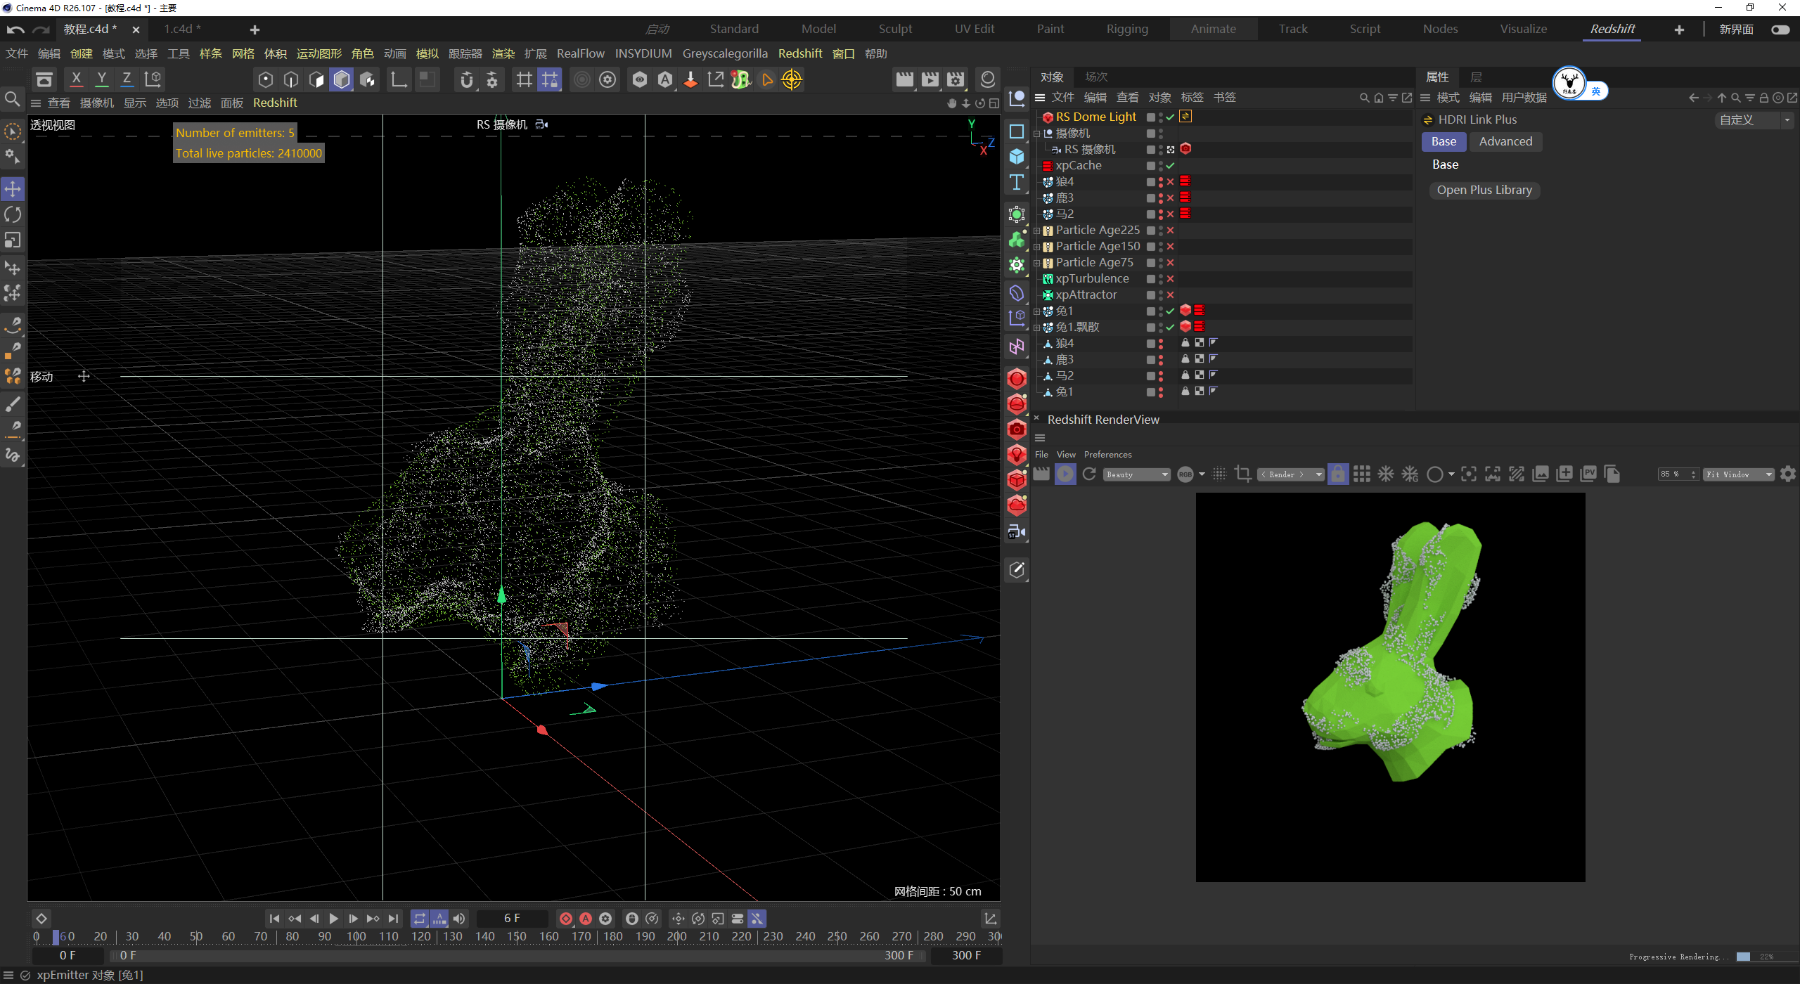The height and width of the screenshot is (984, 1800).
Task: Click the Open Plus Library button
Action: click(1484, 190)
